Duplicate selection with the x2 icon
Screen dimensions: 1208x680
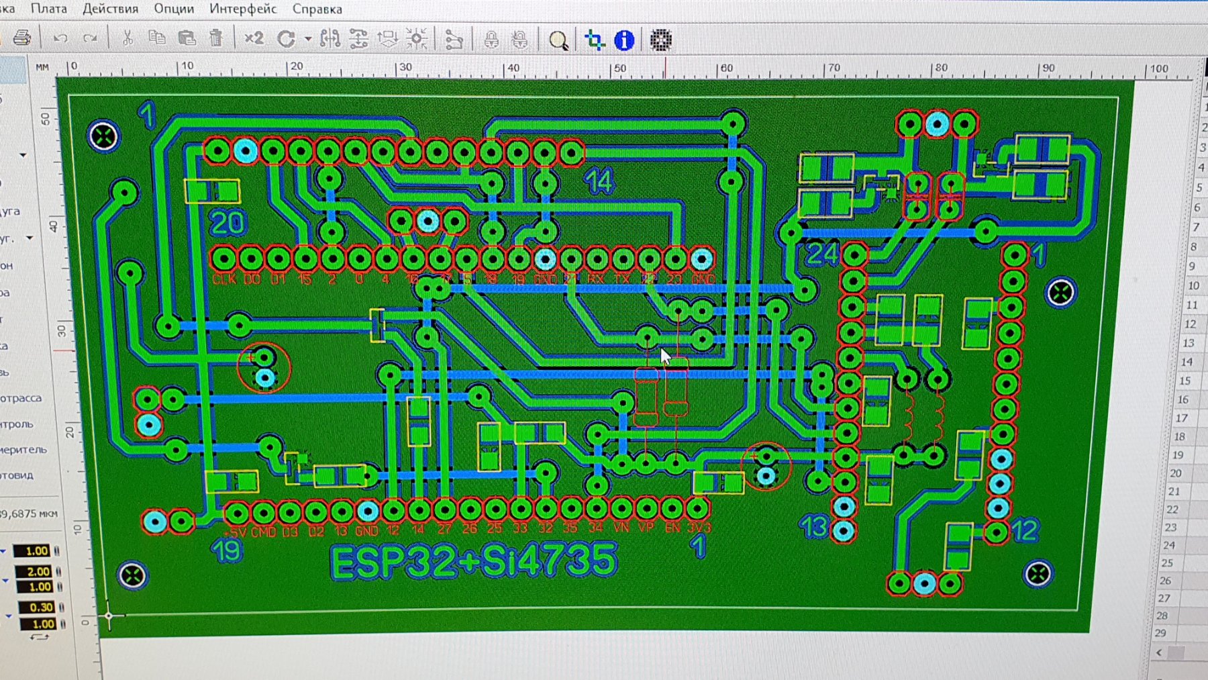(254, 38)
